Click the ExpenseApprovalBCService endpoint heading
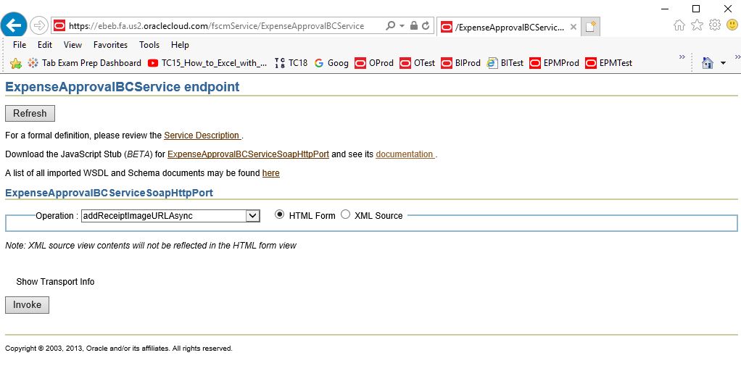The width and height of the screenshot is (741, 371). tap(123, 87)
